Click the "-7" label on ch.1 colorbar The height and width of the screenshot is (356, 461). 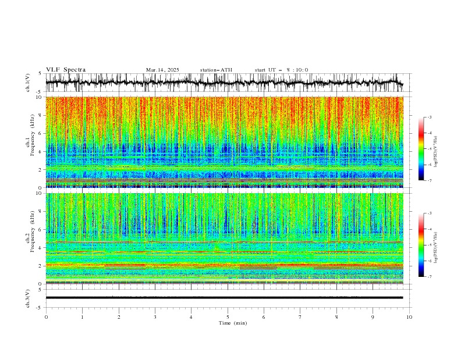(x=430, y=180)
